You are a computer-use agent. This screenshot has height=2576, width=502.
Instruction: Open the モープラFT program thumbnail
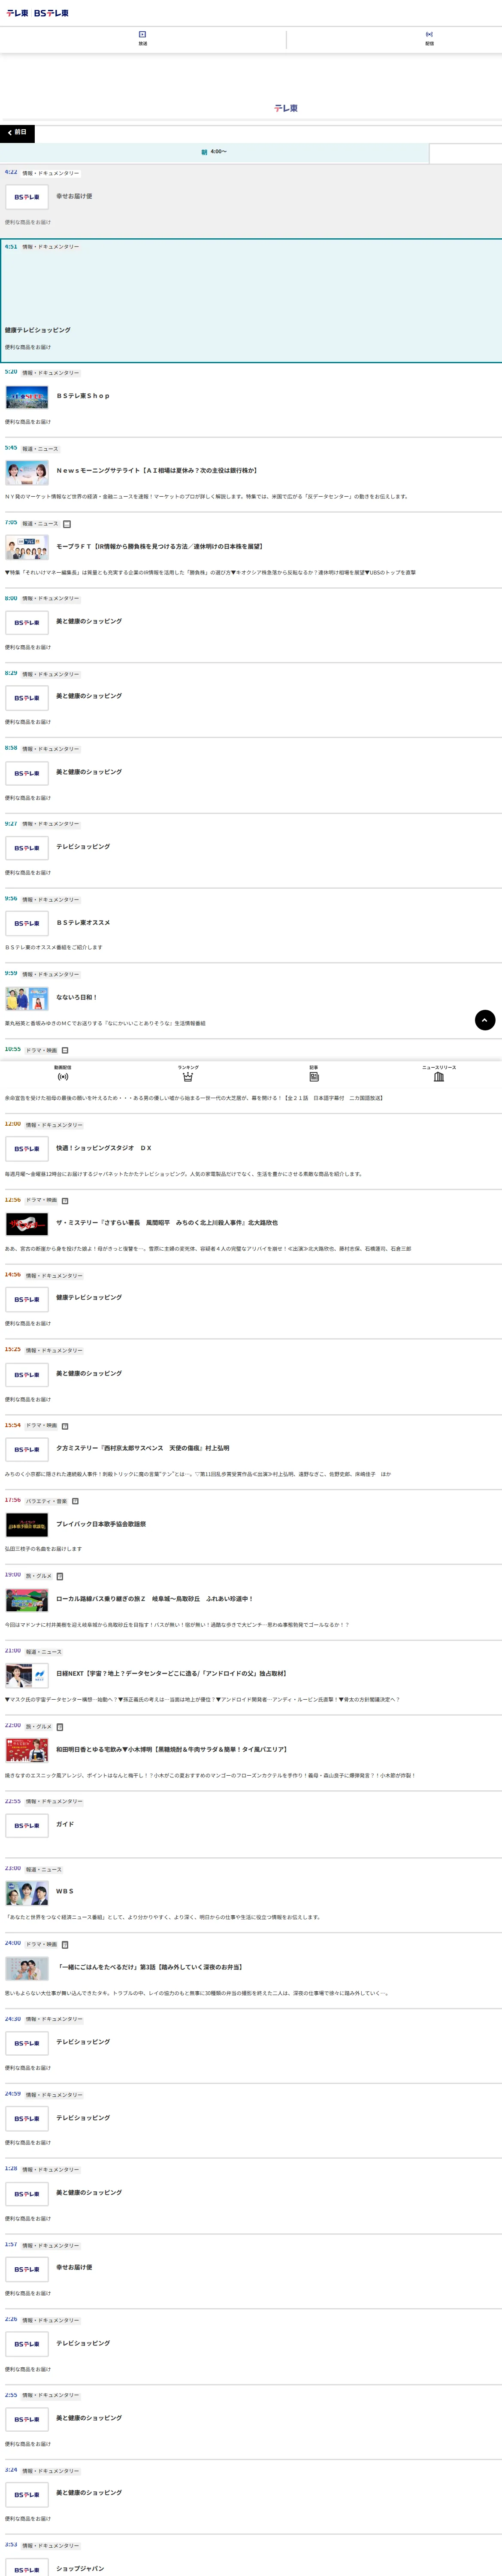click(27, 547)
